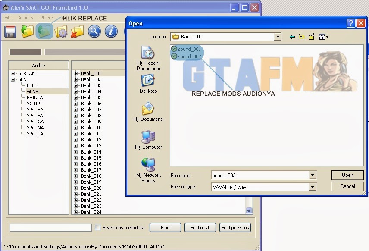
Task: Select Bank_023 in the bank list
Action: pos(91,206)
